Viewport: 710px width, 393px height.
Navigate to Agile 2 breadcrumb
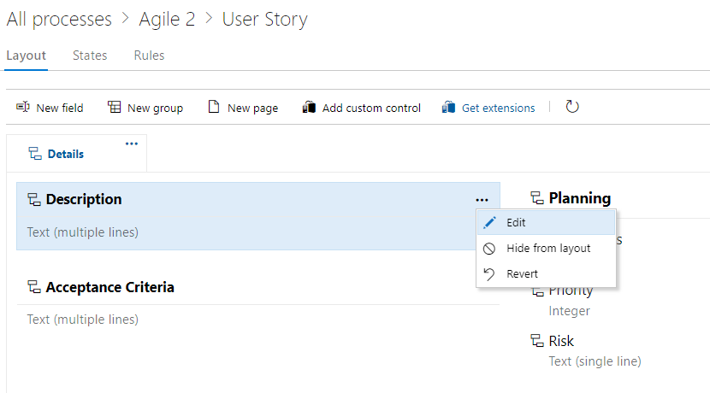pos(166,19)
